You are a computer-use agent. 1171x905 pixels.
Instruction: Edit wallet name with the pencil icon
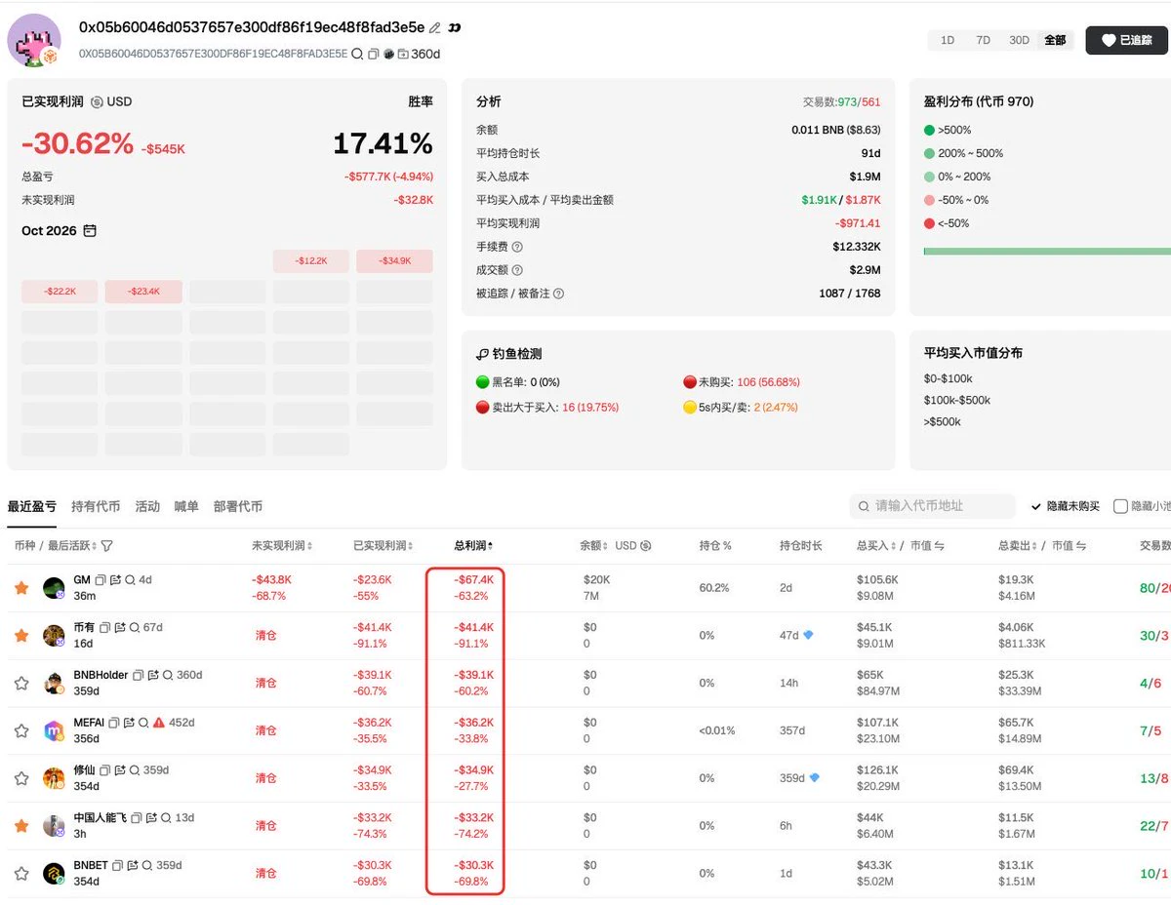pyautogui.click(x=435, y=28)
